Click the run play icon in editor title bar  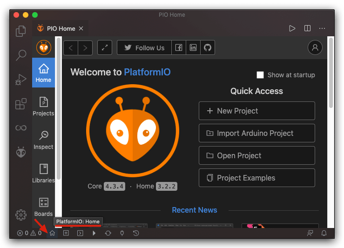[x=292, y=28]
